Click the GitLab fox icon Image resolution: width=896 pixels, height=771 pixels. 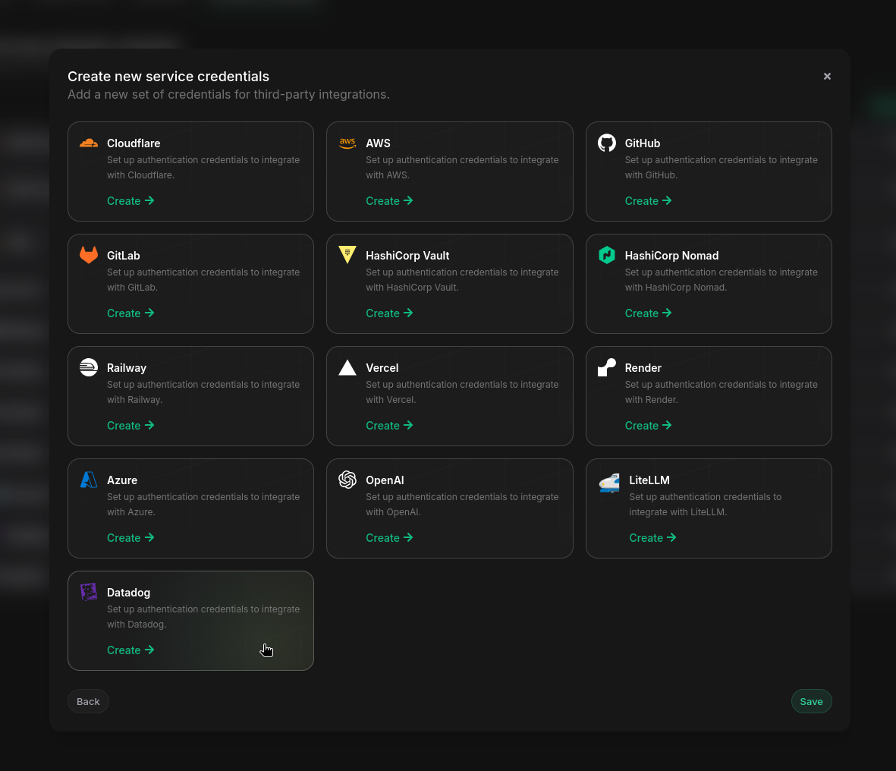coord(89,255)
